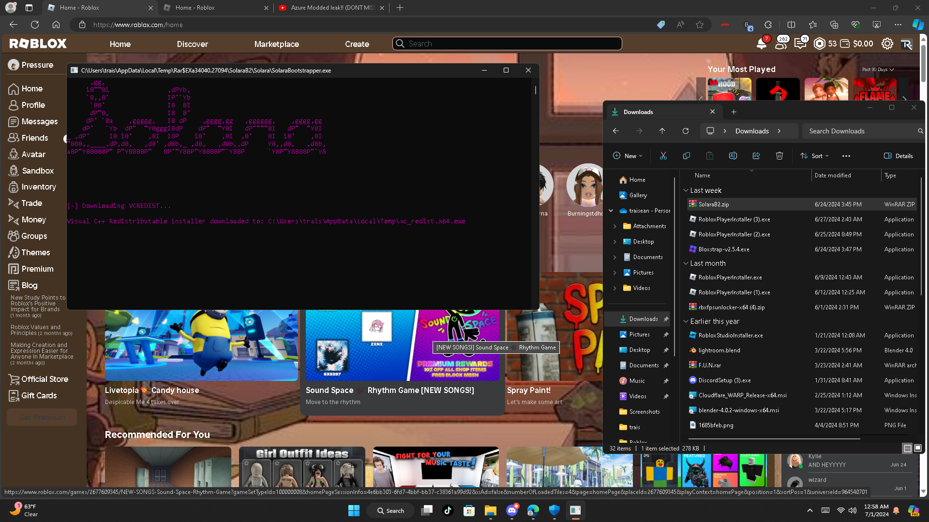This screenshot has height=522, width=929.
Task: Collapse the Last month group
Action: tap(686, 263)
